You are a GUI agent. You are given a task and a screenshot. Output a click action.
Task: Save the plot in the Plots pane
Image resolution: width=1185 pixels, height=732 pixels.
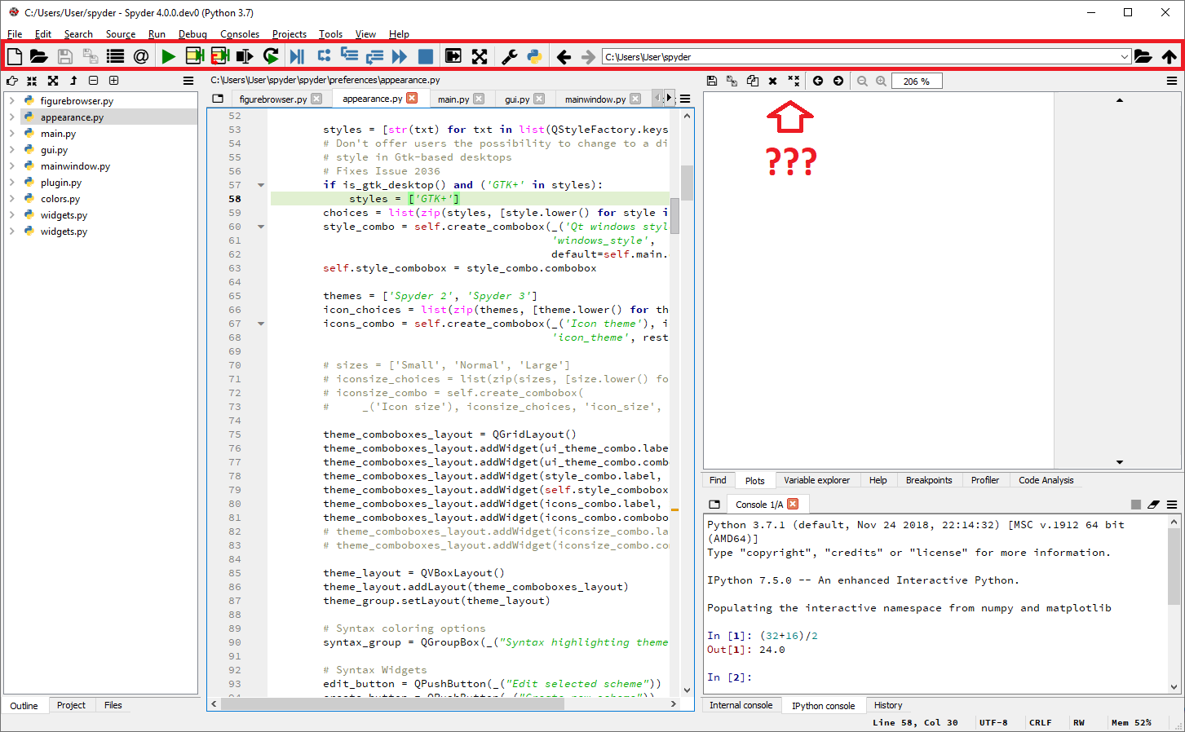click(712, 81)
